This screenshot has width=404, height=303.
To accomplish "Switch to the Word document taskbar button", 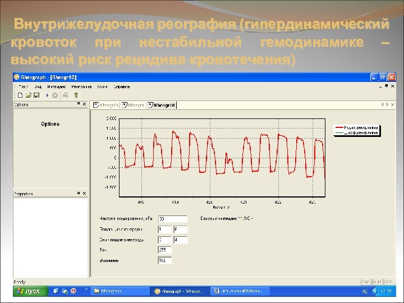I will coord(240,291).
